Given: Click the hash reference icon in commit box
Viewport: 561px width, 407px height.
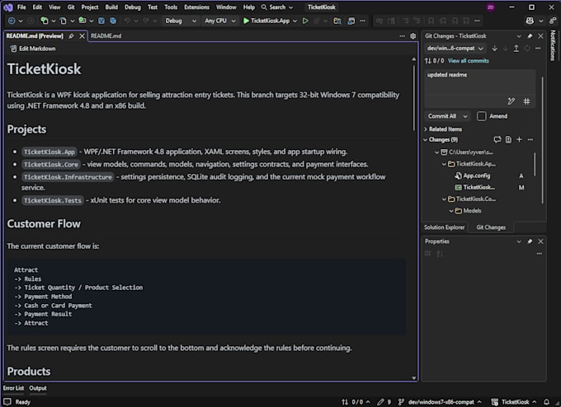Looking at the screenshot, I should point(526,101).
